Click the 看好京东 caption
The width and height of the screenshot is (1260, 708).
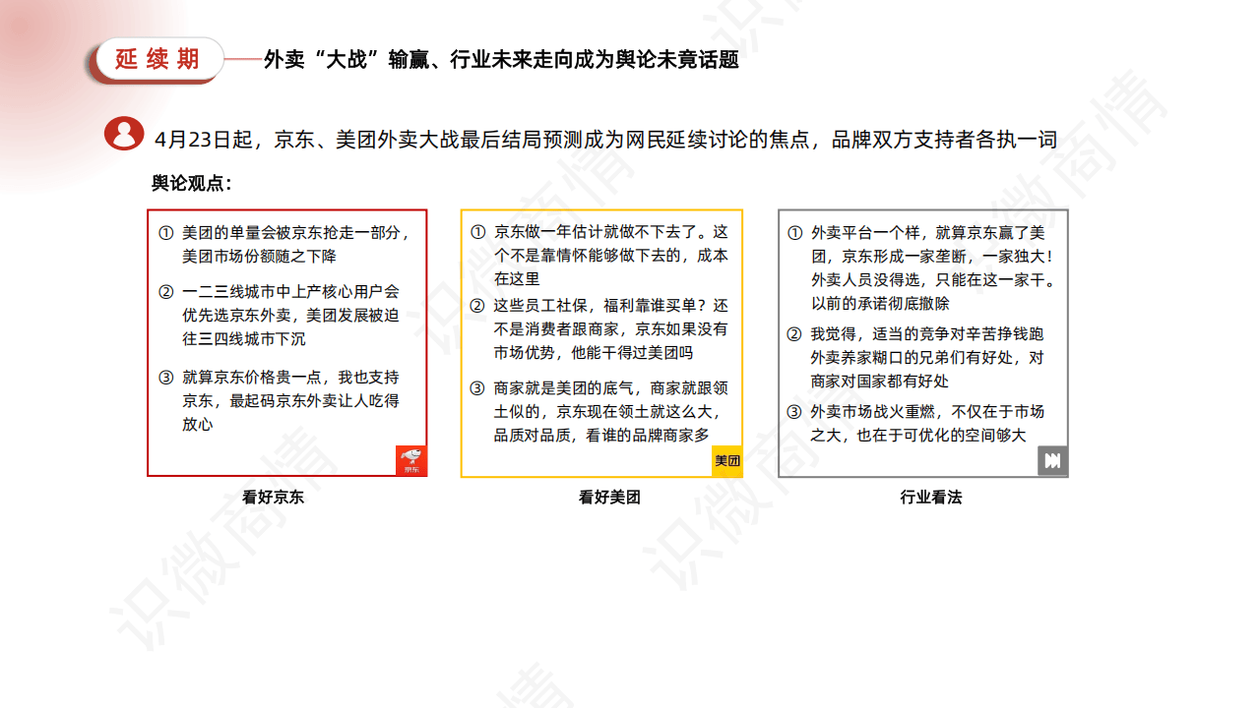point(273,498)
